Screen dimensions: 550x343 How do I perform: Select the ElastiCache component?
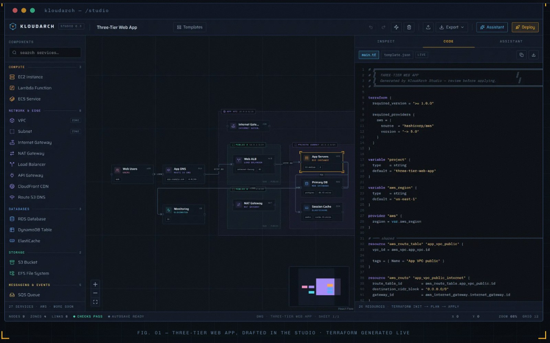coord(45,241)
